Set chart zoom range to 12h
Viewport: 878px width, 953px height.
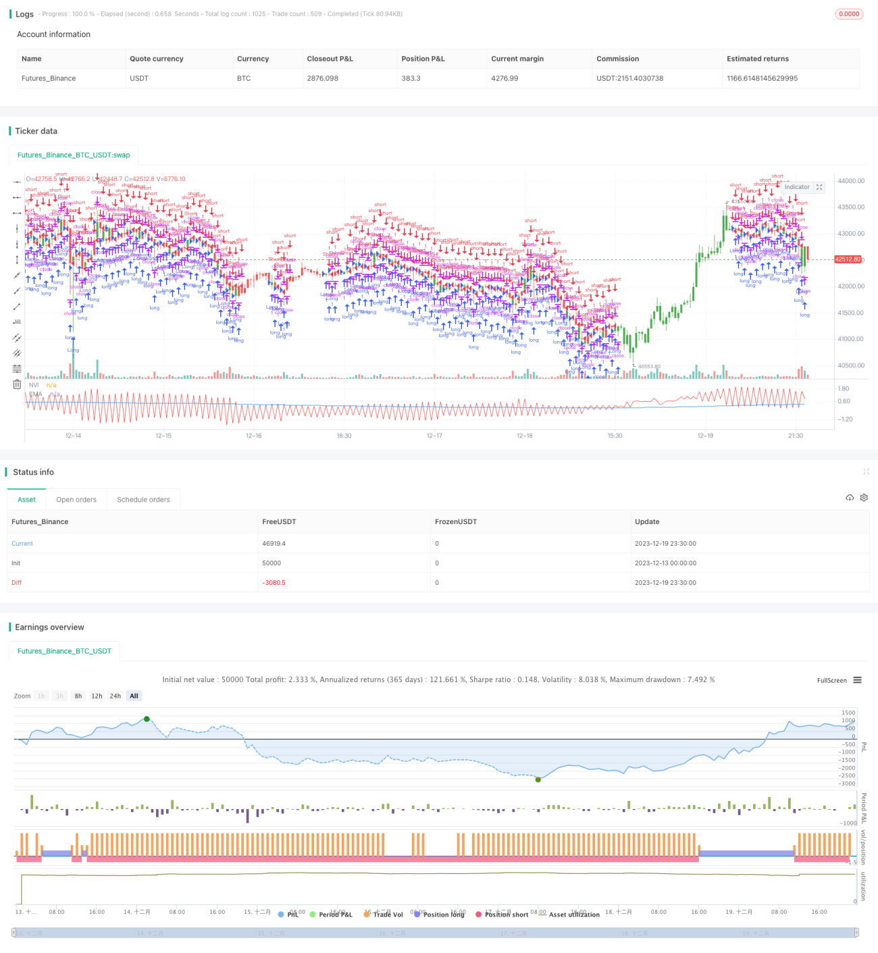tap(97, 696)
